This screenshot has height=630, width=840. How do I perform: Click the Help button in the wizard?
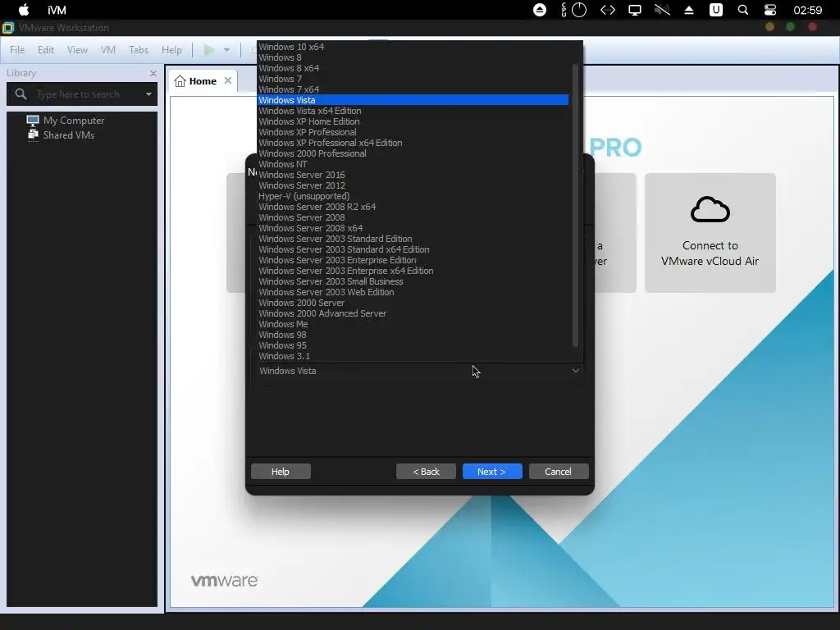281,472
